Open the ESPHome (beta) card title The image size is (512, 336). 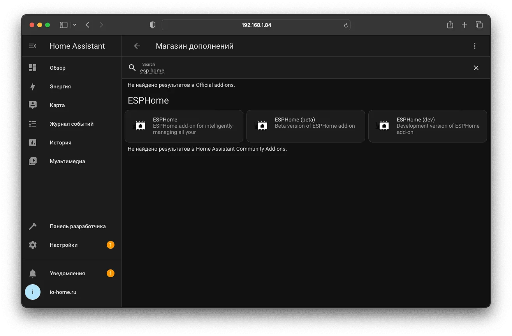(x=295, y=120)
